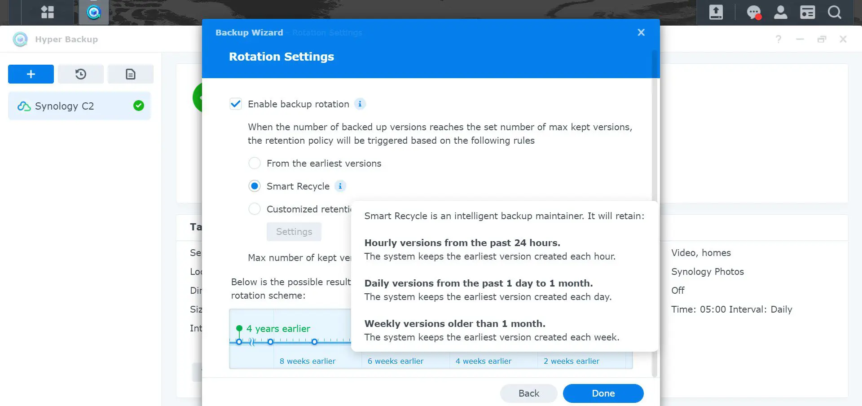The width and height of the screenshot is (862, 406).
Task: Create a new backup task with plus button
Action: [x=31, y=74]
